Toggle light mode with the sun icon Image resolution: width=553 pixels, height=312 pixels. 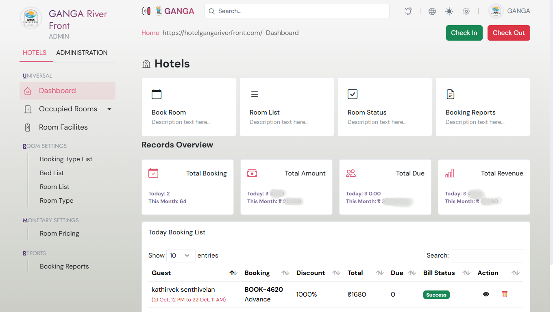click(x=449, y=11)
